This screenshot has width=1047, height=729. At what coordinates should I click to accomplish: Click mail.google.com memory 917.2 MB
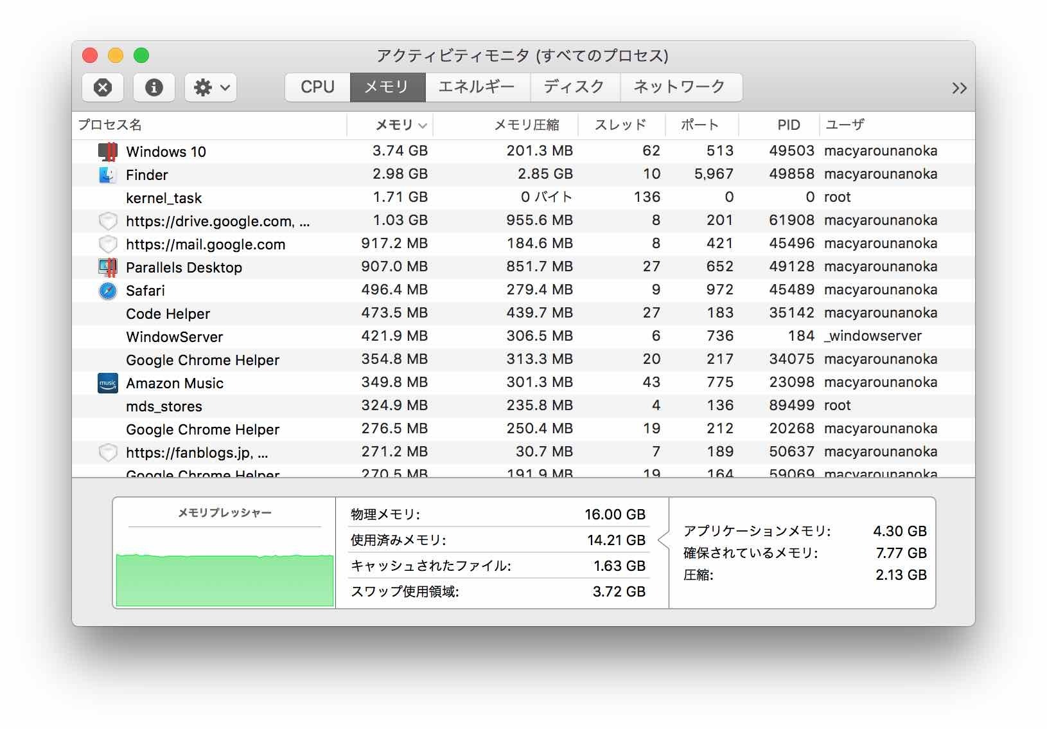tap(394, 244)
